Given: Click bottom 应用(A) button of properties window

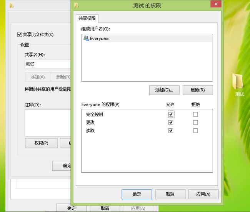Looking at the screenshot, I should [x=138, y=209].
